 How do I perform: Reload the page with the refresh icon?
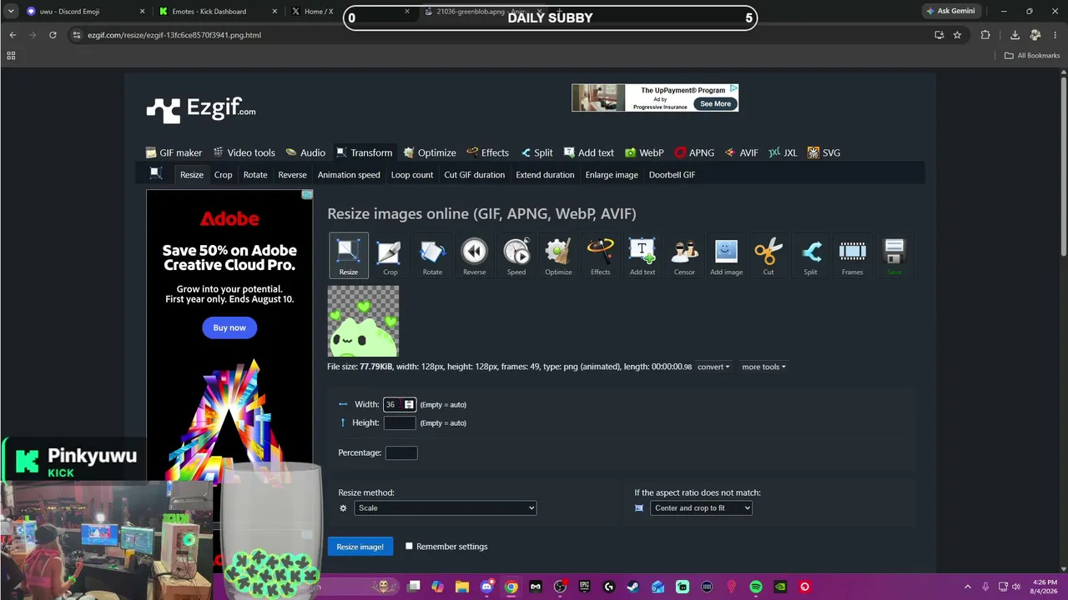(x=53, y=35)
